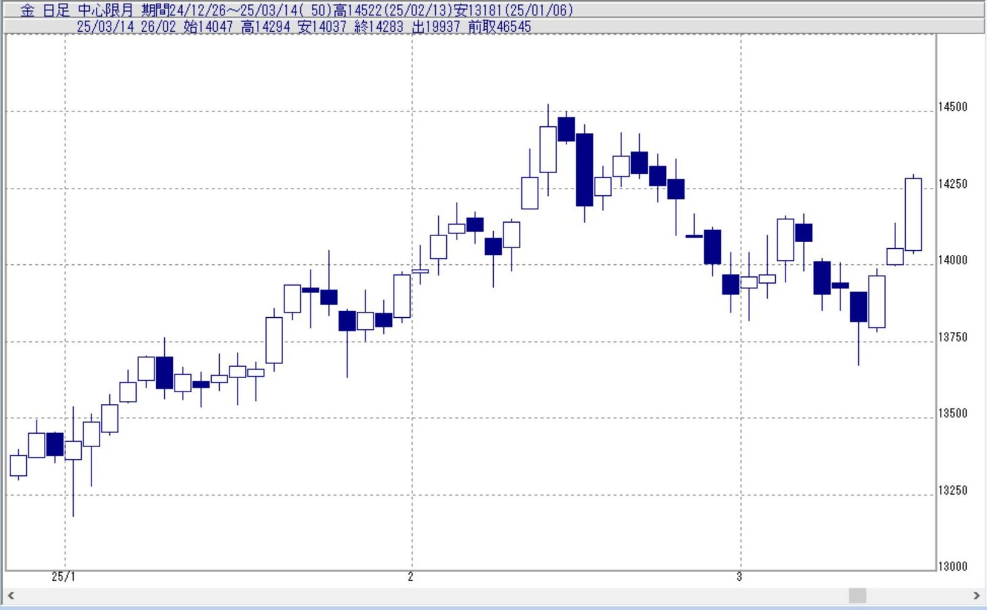Click the horizontal scrollbar thumb
Screen dimensions: 987x610
click(x=857, y=595)
